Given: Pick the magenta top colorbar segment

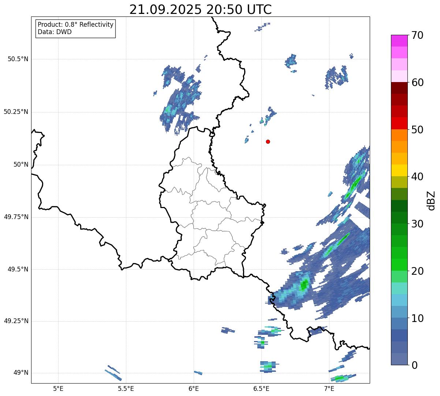Looking at the screenshot, I should [399, 41].
